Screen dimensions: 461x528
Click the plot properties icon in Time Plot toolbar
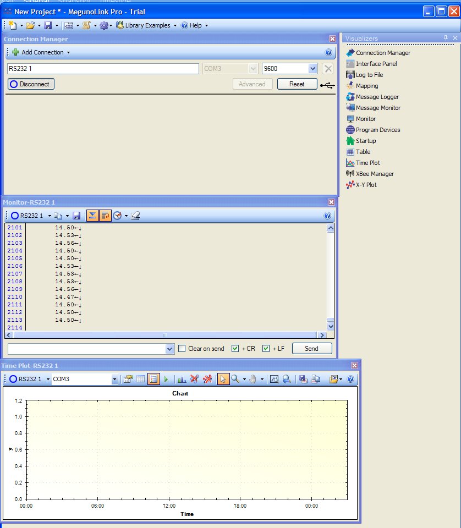click(x=128, y=379)
